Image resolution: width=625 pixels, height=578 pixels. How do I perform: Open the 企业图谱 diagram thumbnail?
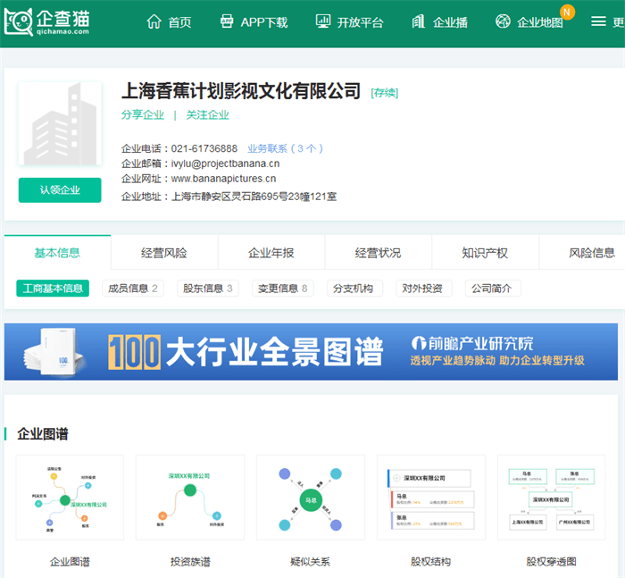click(70, 498)
